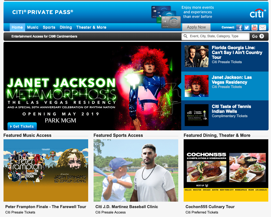
Task: Click the email envelope icon
Action: tap(263, 28)
